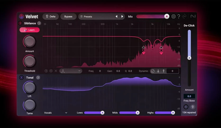Screen dimensions: 221x128
Task: Click the Dynamic amount value field
Action: coord(173,71)
